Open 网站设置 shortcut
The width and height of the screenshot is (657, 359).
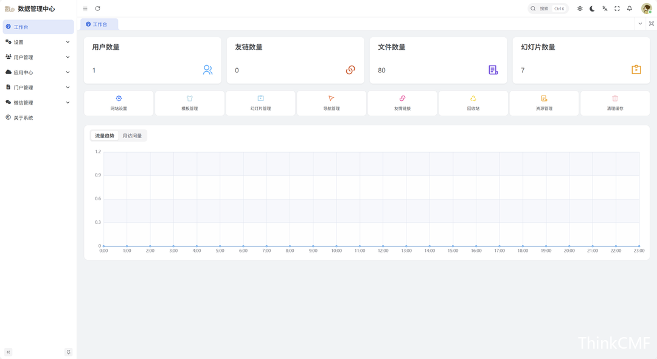(119, 103)
